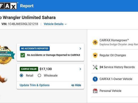Click the Update Trim & Options link
138x103 pixels.
34,85
